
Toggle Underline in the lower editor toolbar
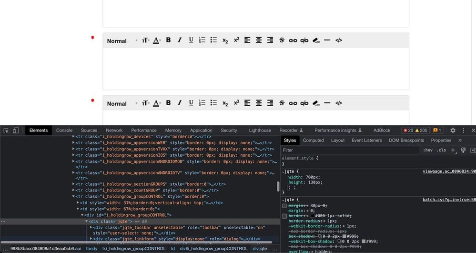tap(191, 103)
